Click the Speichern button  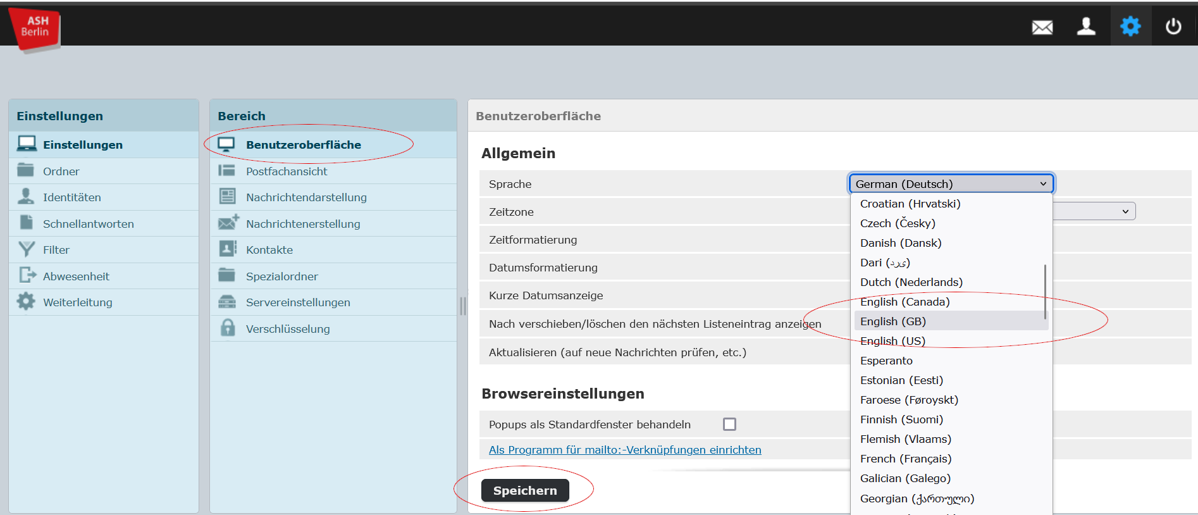coord(525,490)
